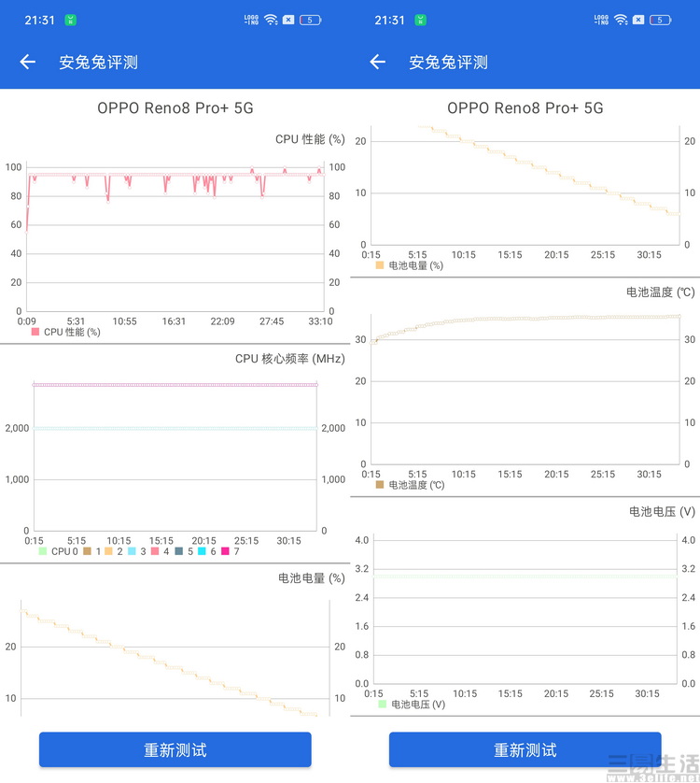Tap the 21:31 clock on left status bar
700x783 pixels.
pos(39,20)
